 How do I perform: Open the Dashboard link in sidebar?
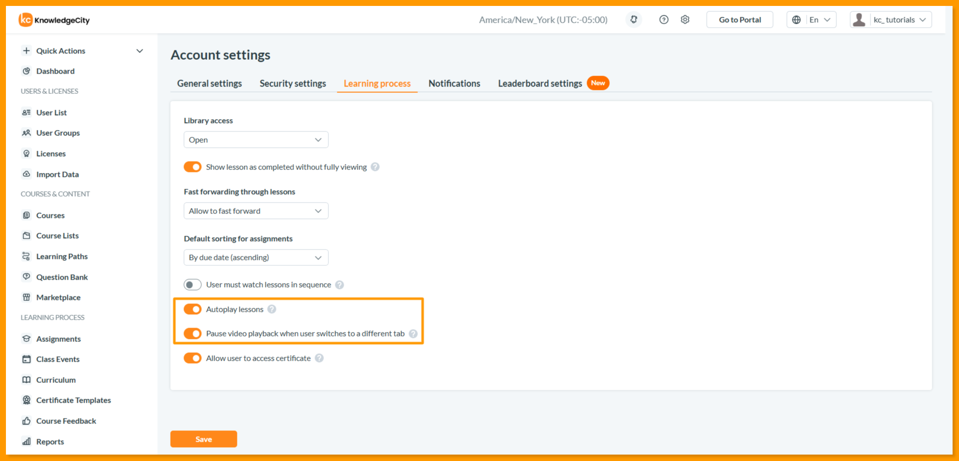55,71
